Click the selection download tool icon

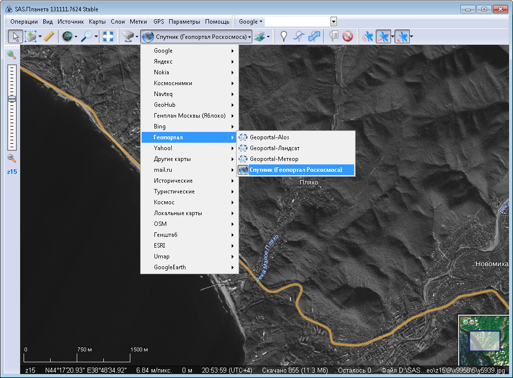click(30, 36)
